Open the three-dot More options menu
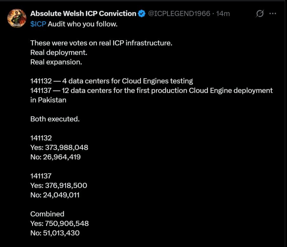The image size is (287, 247). pos(272,14)
